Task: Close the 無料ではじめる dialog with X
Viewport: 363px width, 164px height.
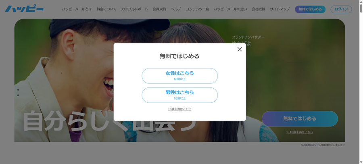Action: [240, 49]
